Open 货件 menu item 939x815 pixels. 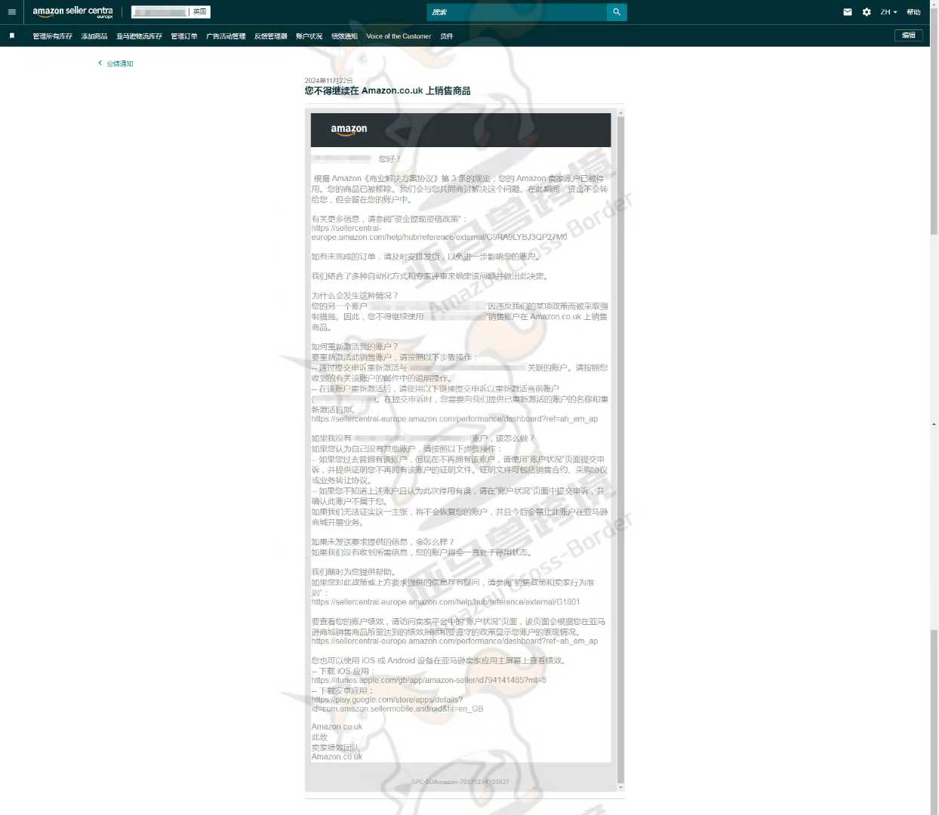pyautogui.click(x=447, y=36)
